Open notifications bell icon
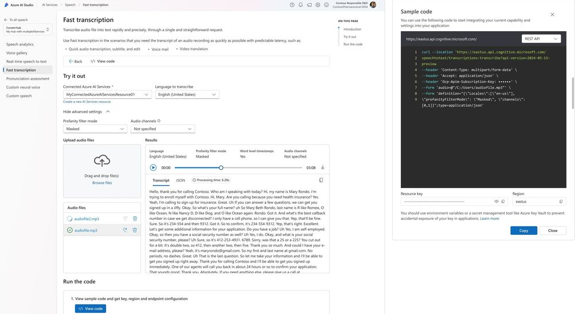This screenshot has width=575, height=314. click(x=300, y=5)
